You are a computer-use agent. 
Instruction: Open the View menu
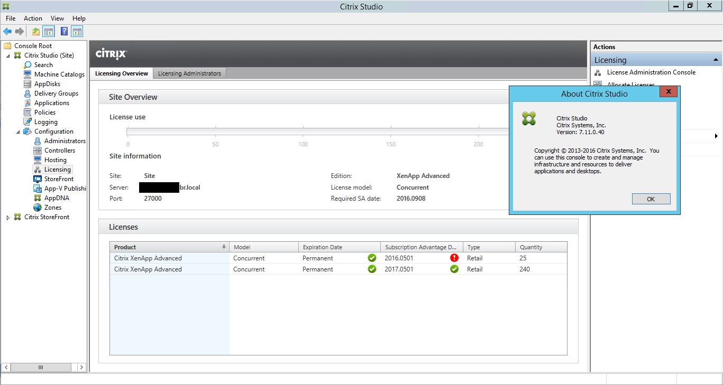(x=57, y=18)
